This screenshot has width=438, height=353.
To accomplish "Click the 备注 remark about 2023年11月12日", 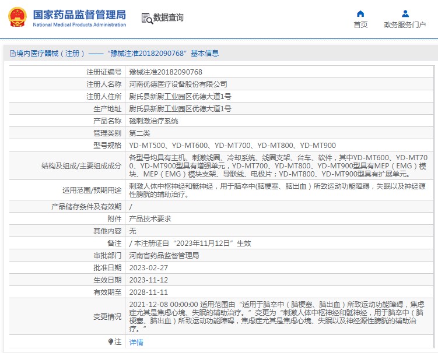I will click(x=190, y=243).
